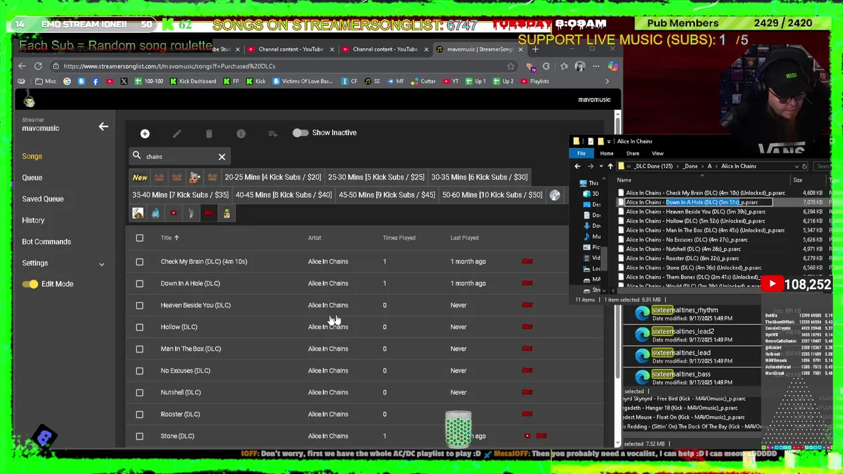
Task: Open the song info icon
Action: click(x=241, y=134)
